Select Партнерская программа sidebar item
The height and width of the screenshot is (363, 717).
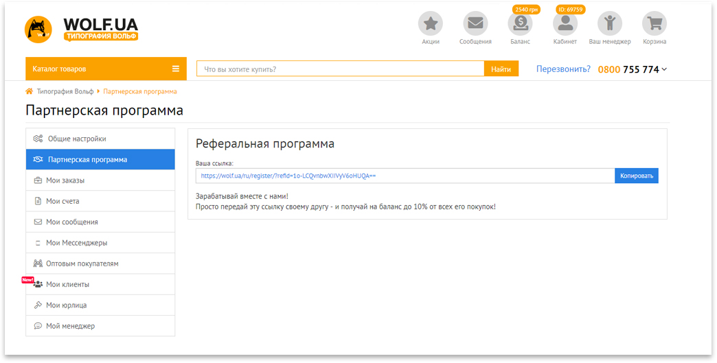[x=100, y=160]
